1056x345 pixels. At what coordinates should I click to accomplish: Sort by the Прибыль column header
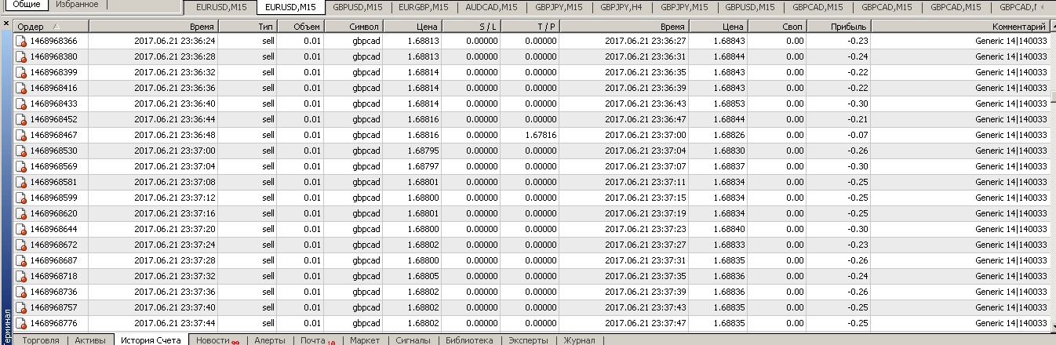point(838,26)
